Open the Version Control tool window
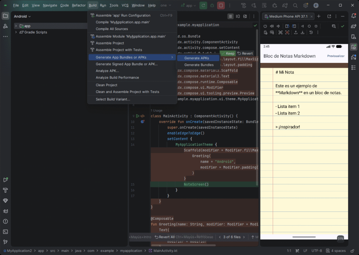Screen dimensions: 359x255 pyautogui.click(x=6, y=242)
